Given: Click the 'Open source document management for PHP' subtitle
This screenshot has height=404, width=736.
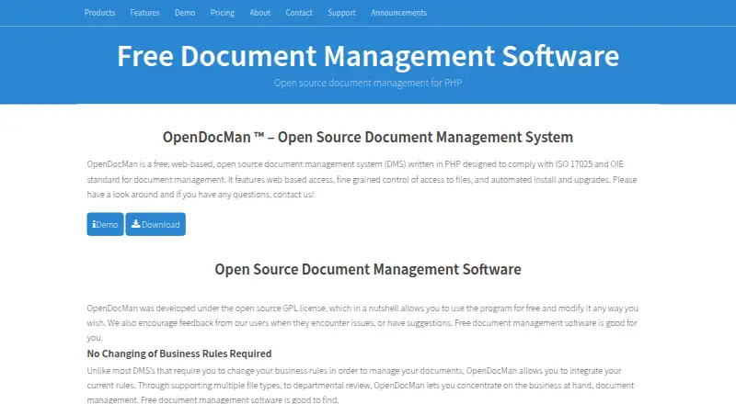Looking at the screenshot, I should pos(368,83).
